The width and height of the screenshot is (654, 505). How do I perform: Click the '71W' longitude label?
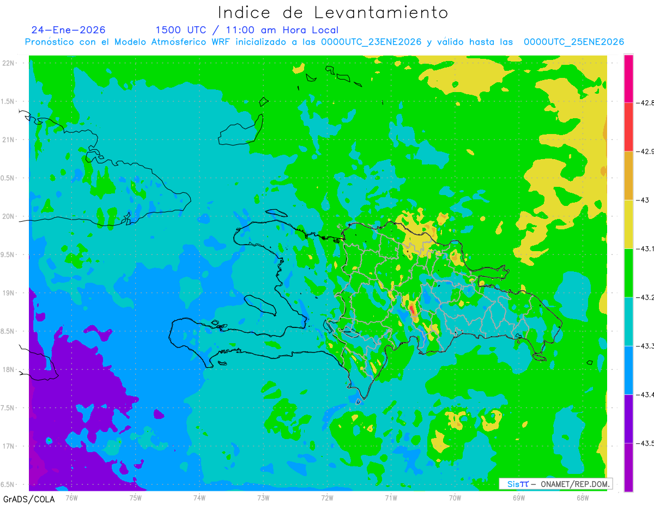tap(391, 497)
